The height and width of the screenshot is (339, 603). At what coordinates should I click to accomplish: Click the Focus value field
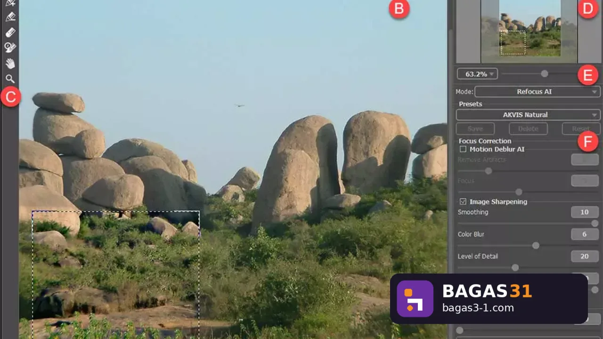click(x=585, y=181)
